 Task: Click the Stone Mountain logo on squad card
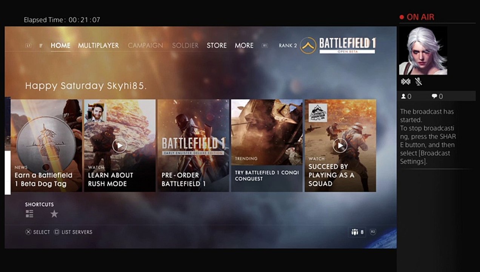pos(318,113)
